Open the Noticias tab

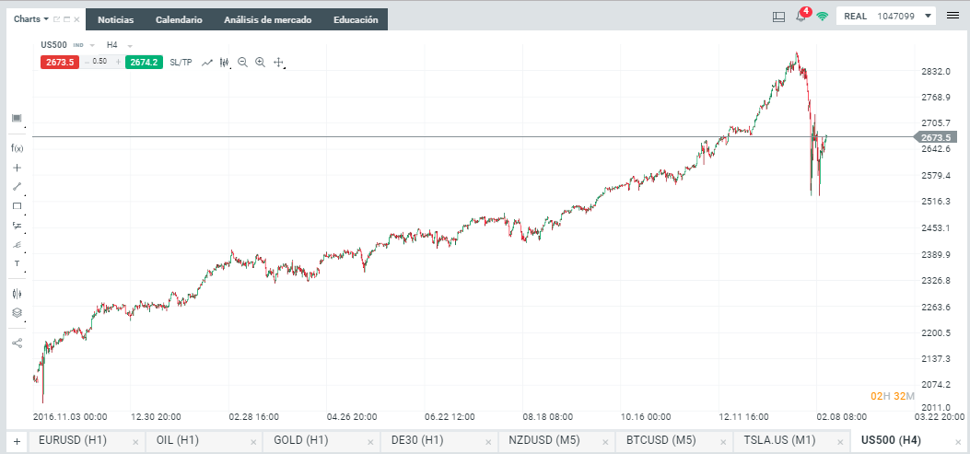coord(115,19)
